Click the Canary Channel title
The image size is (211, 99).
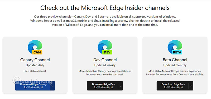[x=35, y=60]
